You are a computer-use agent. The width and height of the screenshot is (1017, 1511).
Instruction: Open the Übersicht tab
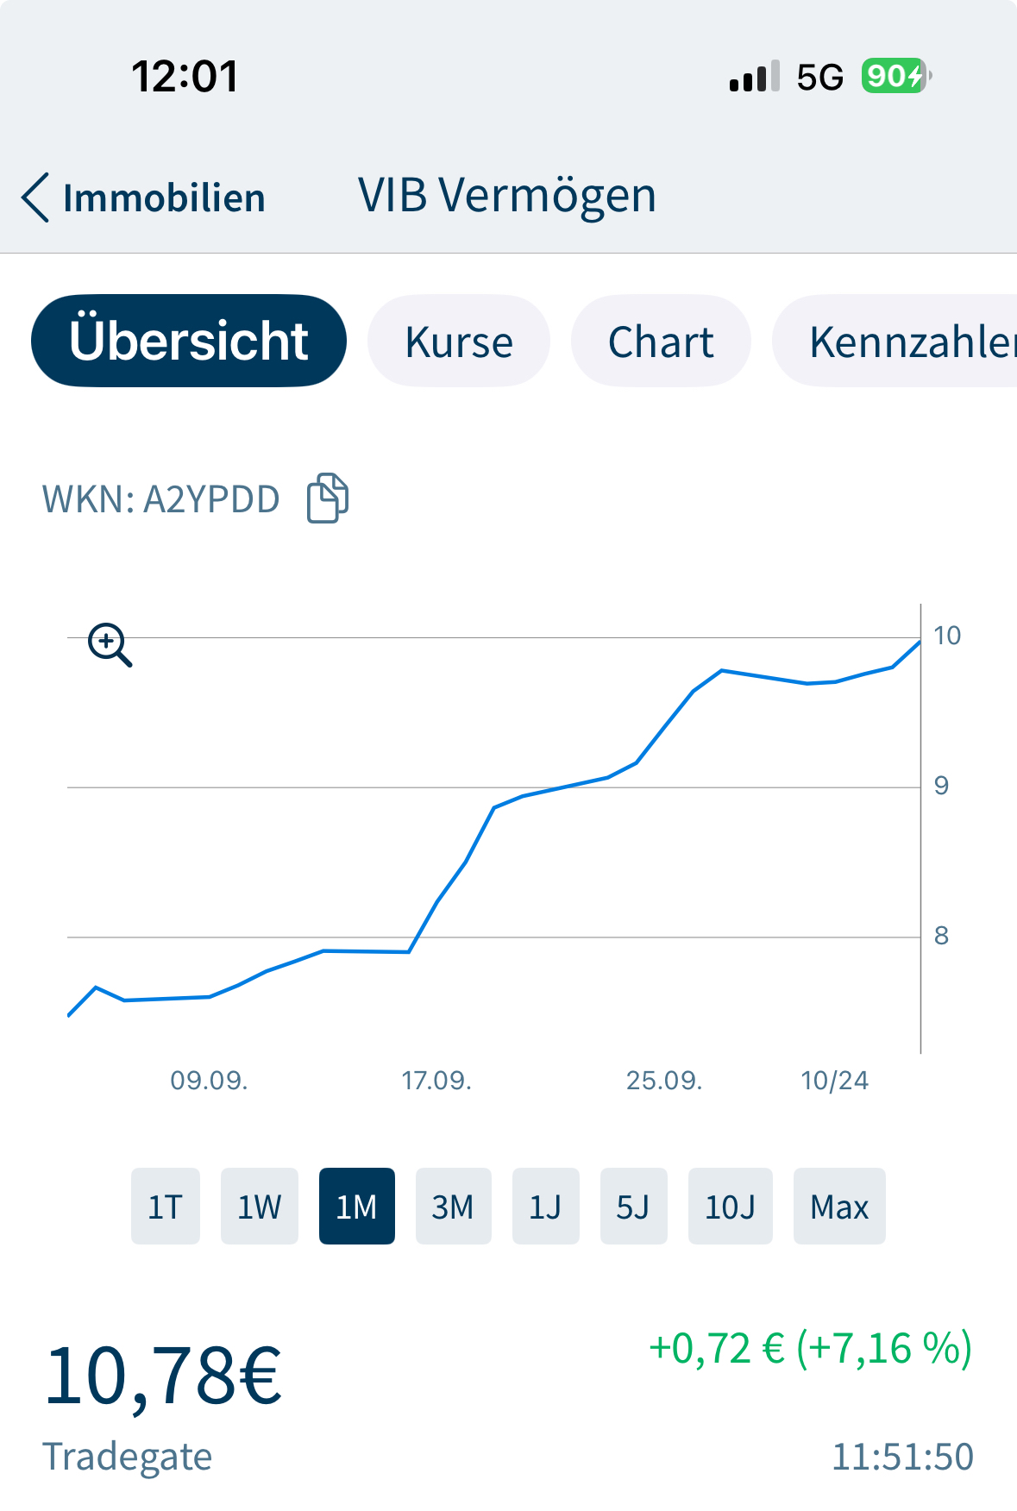point(189,341)
